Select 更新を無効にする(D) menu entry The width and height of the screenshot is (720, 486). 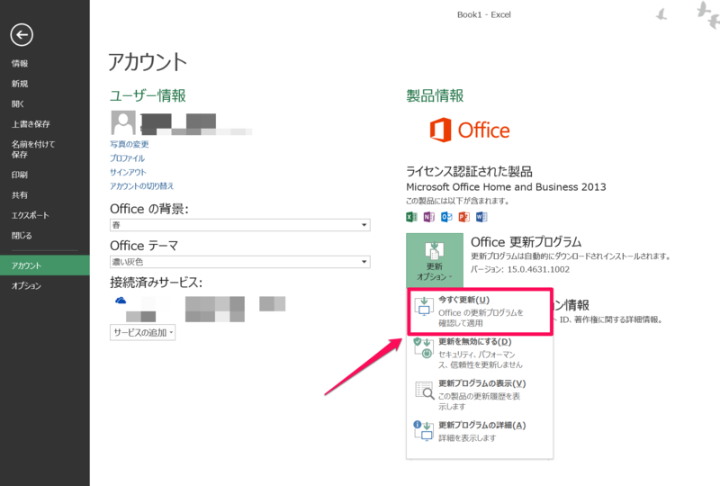pyautogui.click(x=480, y=353)
